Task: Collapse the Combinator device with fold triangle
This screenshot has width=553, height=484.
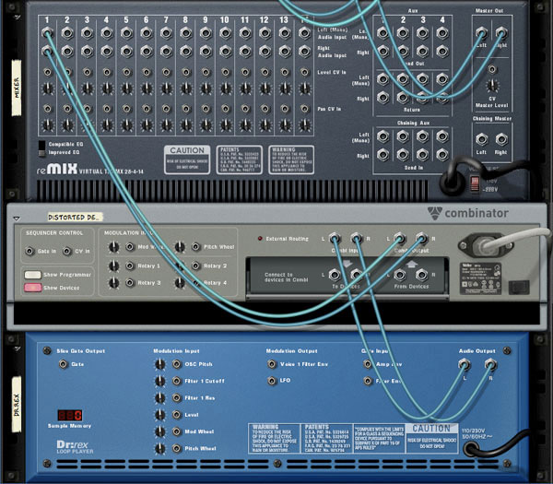Action: pos(17,218)
